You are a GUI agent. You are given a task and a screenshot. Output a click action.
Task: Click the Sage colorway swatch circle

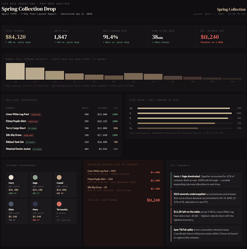click(x=35, y=177)
